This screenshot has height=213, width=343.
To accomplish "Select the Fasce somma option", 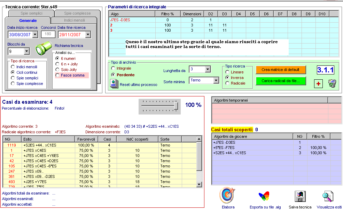I will click(57, 75).
